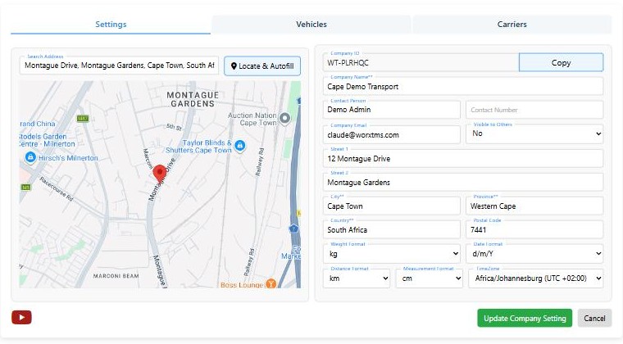This screenshot has height=344, width=623.
Task: Click the empty Contact Number field
Action: coord(534,110)
